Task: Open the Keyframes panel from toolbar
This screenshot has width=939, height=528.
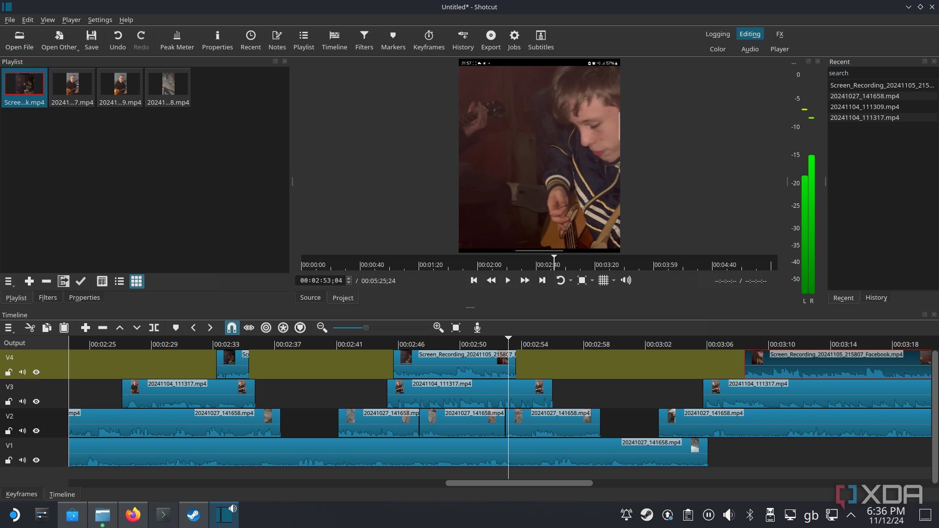Action: [428, 40]
